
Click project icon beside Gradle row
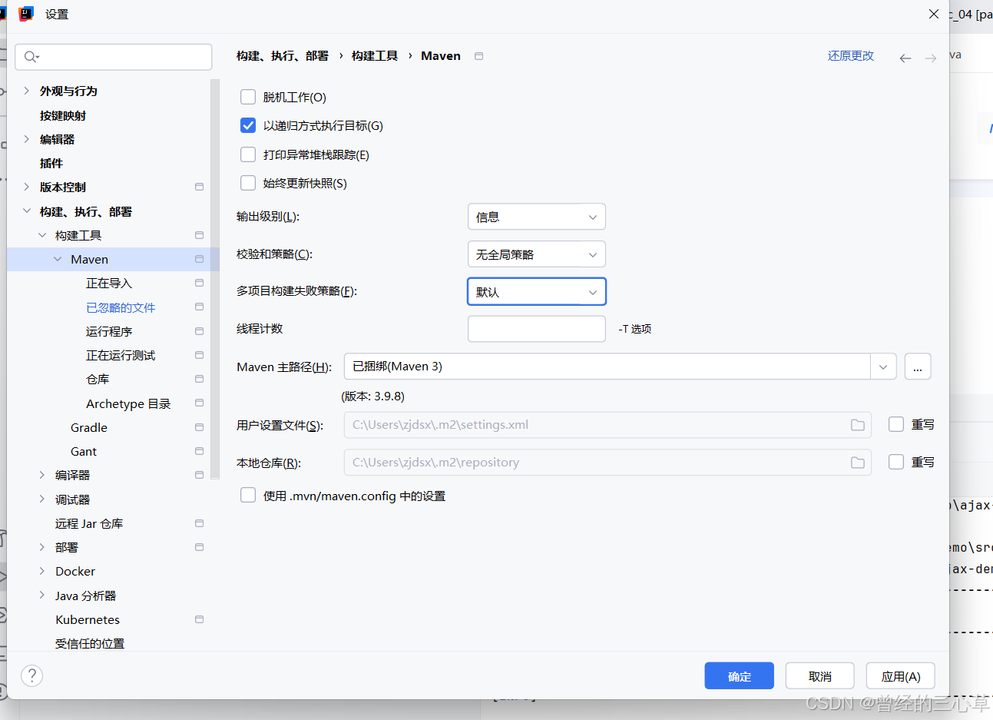[200, 427]
